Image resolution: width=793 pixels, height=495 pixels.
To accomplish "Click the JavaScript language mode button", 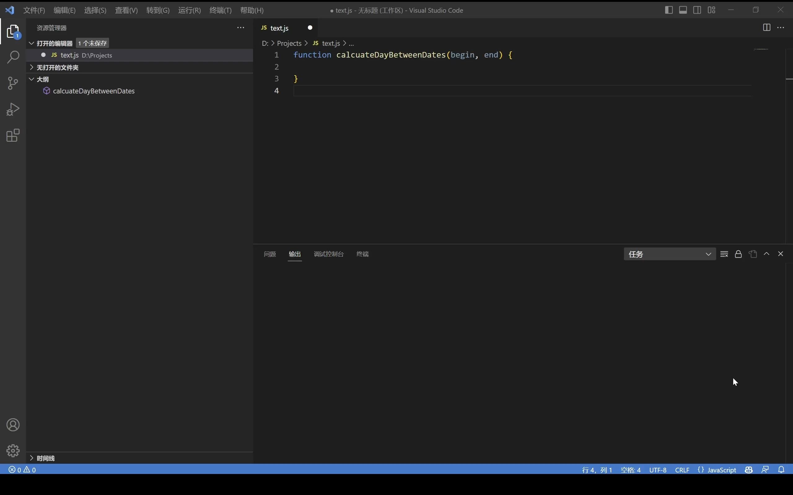I will tap(721, 470).
